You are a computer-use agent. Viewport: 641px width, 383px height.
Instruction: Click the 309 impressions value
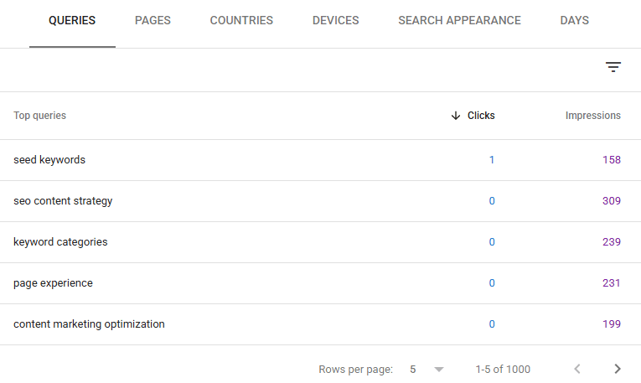612,201
